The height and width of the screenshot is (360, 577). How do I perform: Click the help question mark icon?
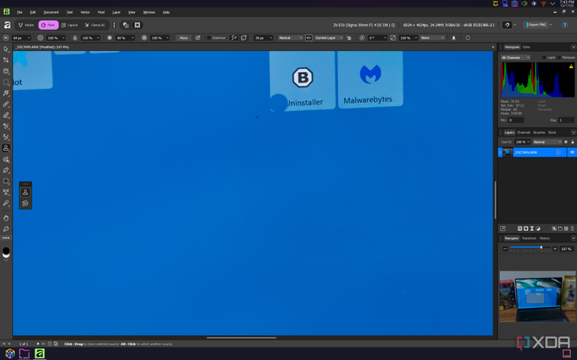(565, 25)
